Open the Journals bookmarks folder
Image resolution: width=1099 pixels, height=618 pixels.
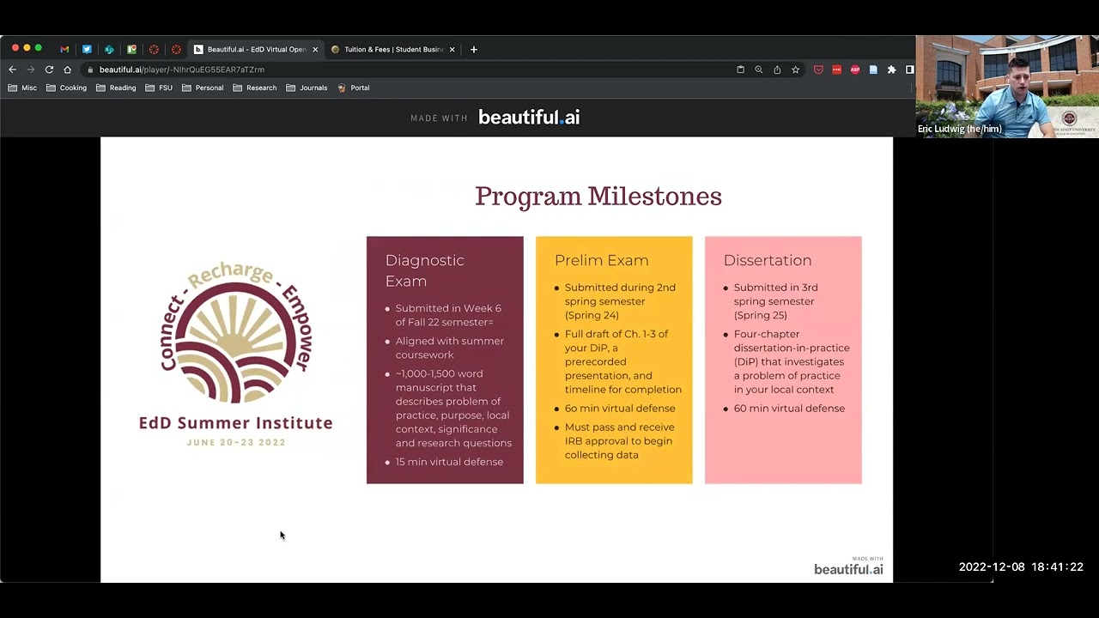(x=307, y=88)
